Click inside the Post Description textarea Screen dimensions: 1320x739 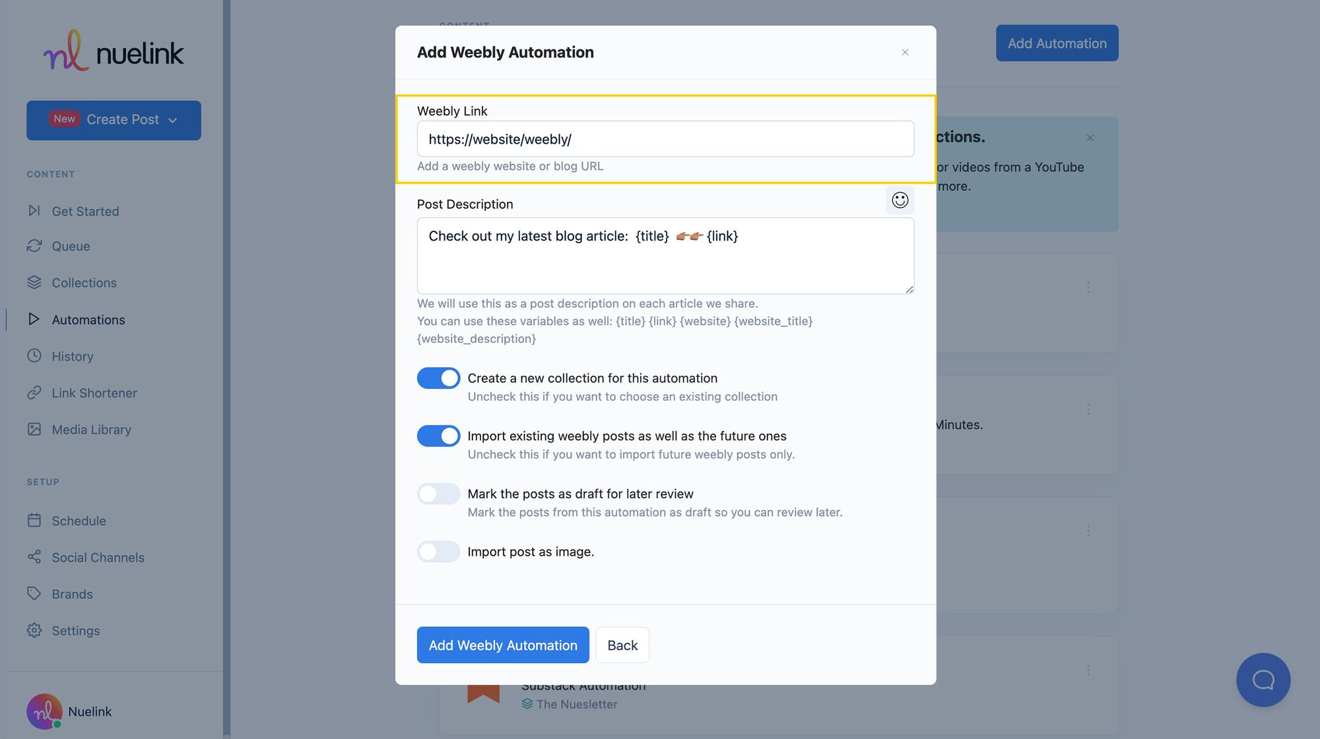(x=665, y=256)
